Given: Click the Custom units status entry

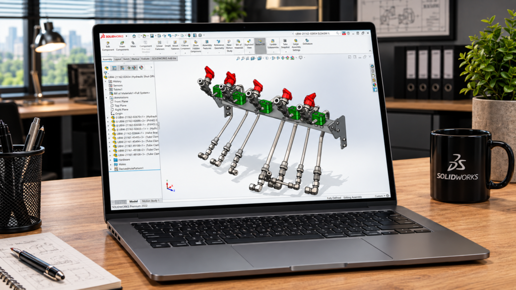Looking at the screenshot, I should 380,196.
